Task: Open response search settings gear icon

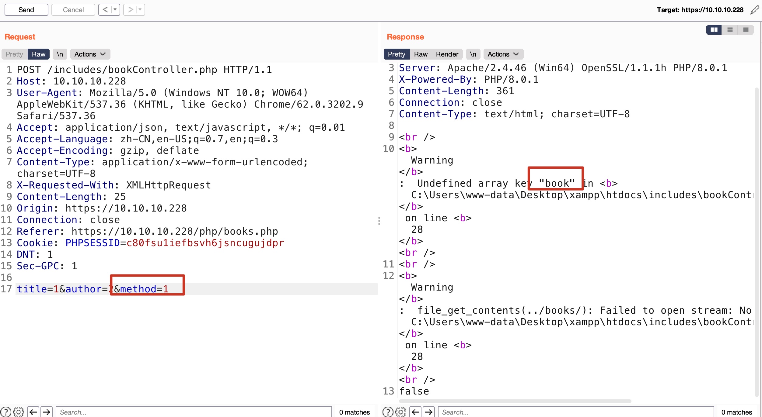Action: click(401, 412)
